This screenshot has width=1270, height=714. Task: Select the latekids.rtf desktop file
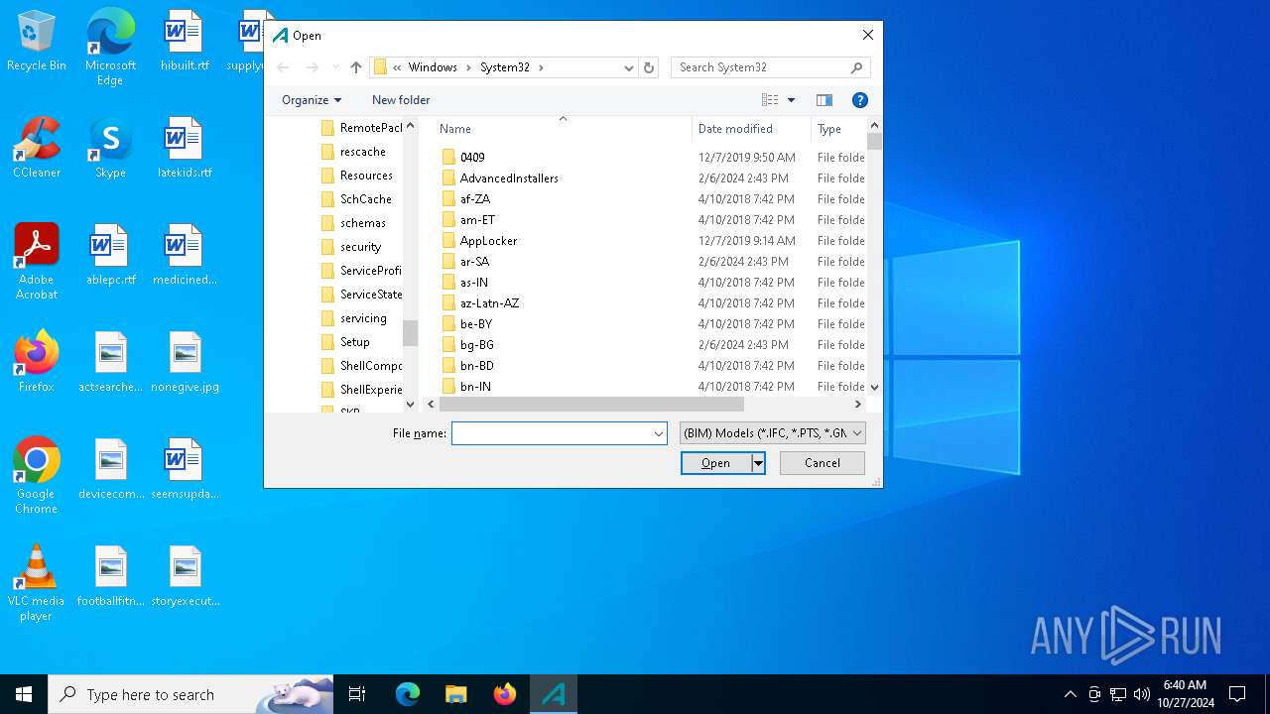(x=185, y=149)
